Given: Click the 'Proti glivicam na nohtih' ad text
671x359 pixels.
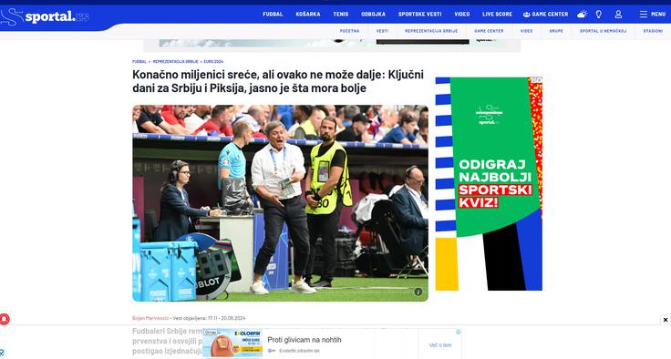Looking at the screenshot, I should pos(305,340).
